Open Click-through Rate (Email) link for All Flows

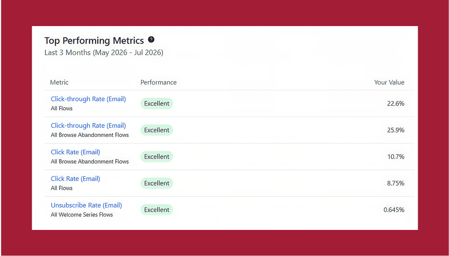(x=88, y=99)
